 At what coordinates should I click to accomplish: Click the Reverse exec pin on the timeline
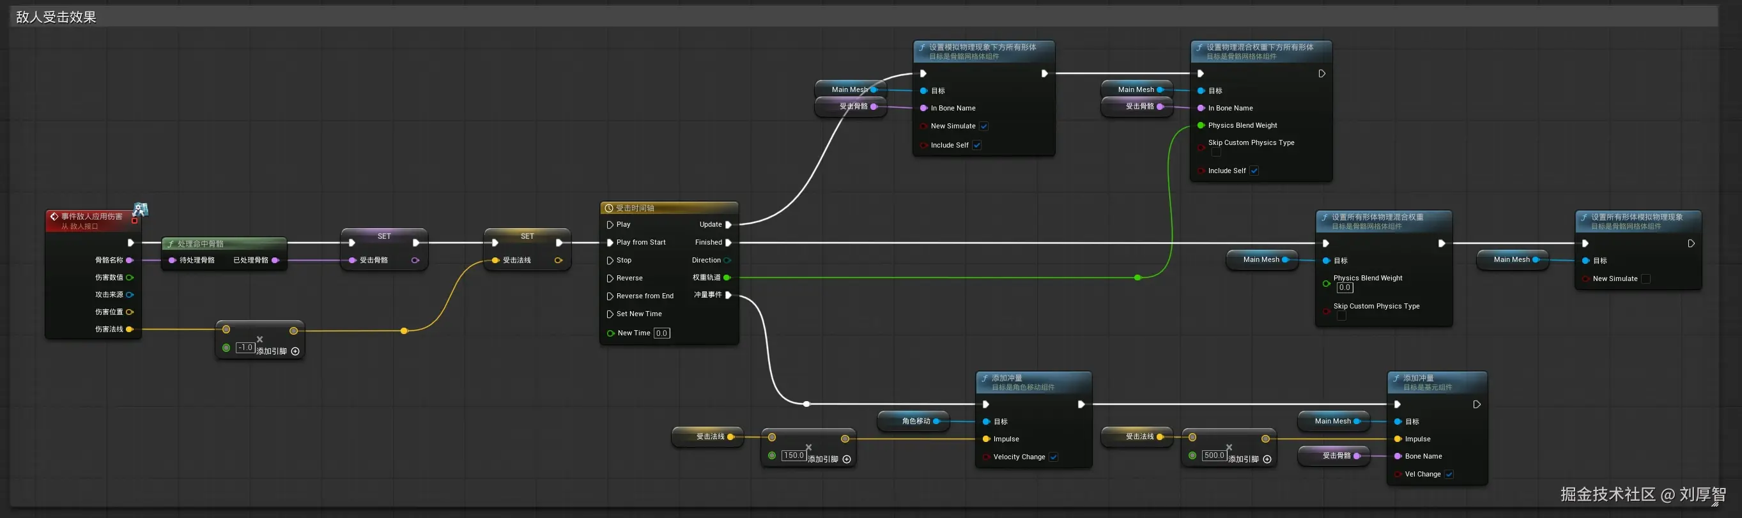click(x=610, y=278)
